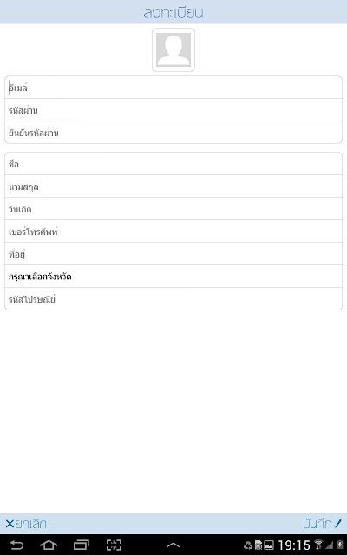
Task: Open the กรุณาเลือกจังหวัด province dropdown
Action: (x=173, y=277)
